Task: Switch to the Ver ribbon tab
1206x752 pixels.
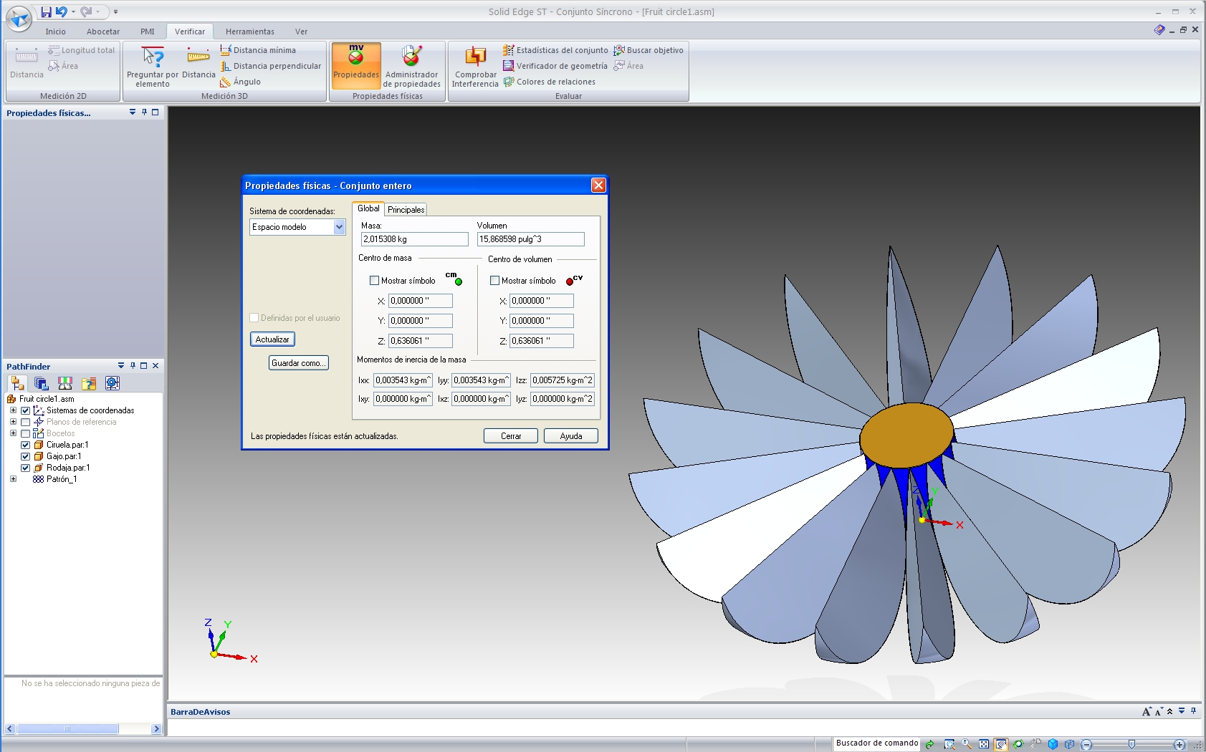Action: click(x=301, y=32)
